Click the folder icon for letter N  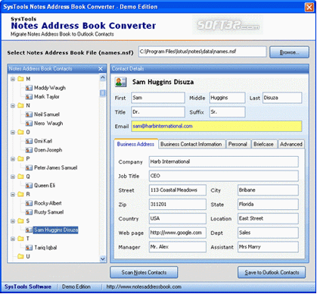pyautogui.click(x=20, y=105)
